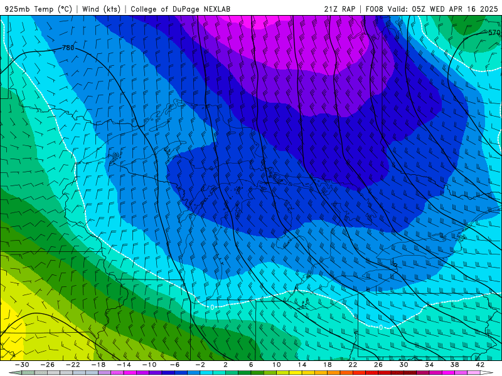Click the '780' height contour label
The height and width of the screenshot is (376, 502).
(x=68, y=48)
